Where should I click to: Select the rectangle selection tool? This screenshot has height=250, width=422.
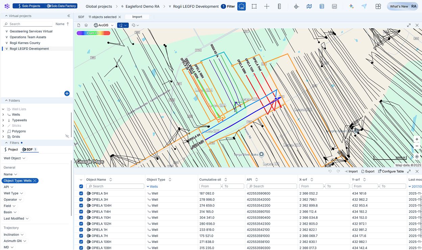(x=254, y=6)
